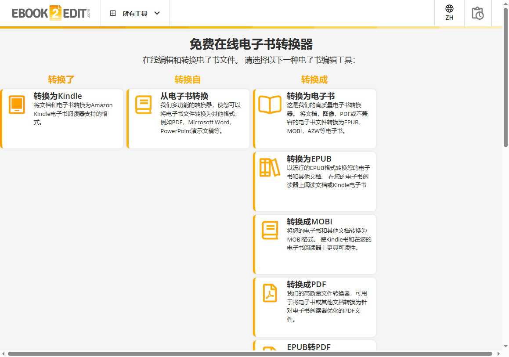Open the clipboard history icon
The width and height of the screenshot is (509, 357).
click(477, 13)
